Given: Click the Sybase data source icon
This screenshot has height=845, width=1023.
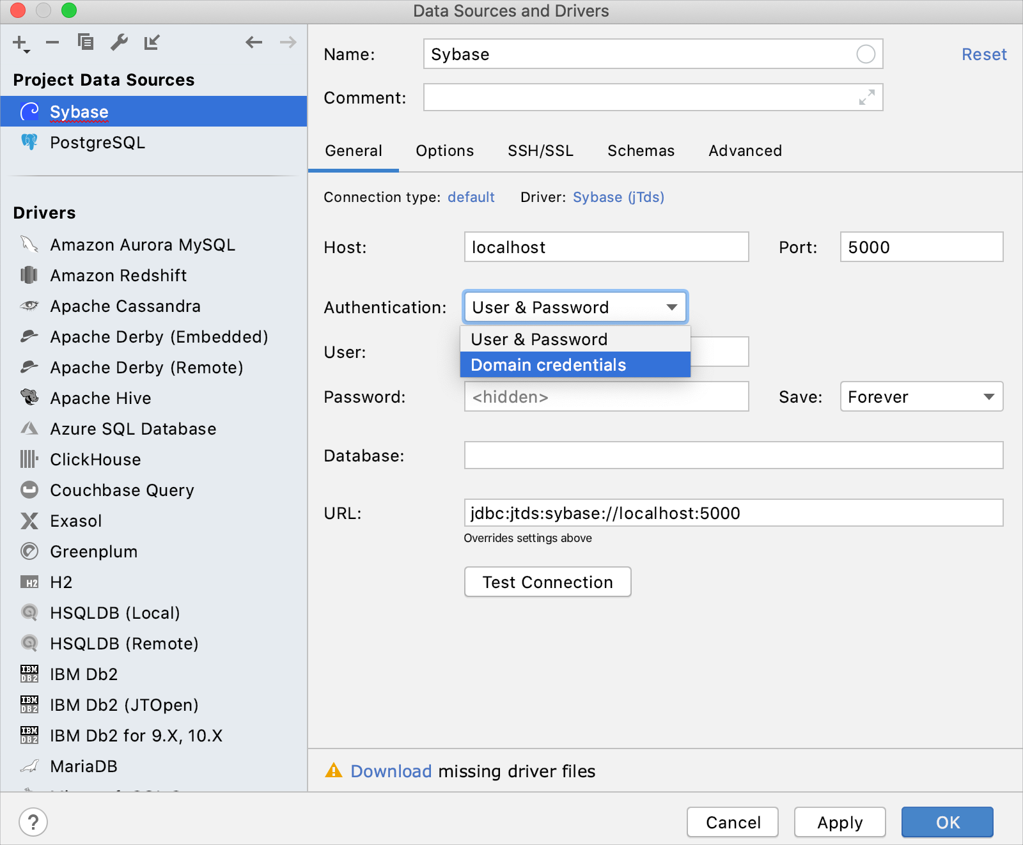Looking at the screenshot, I should 29,112.
